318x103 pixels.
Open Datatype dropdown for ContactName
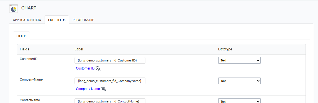point(239,101)
